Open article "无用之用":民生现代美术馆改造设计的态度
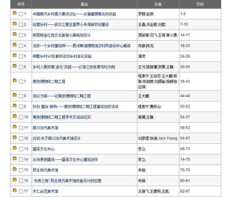Image resolution: width=227 pixels, height=197 pixels. point(67,181)
